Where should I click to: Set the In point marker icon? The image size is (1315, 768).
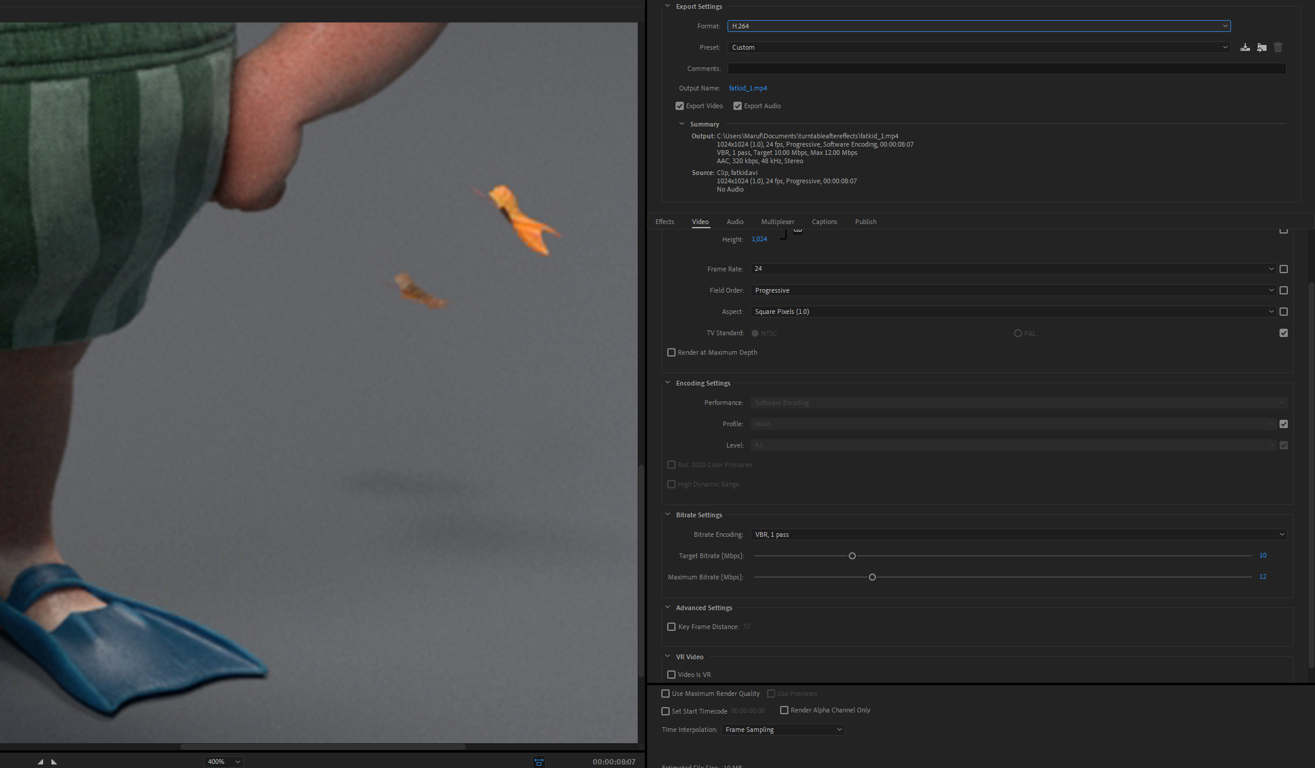(x=40, y=762)
